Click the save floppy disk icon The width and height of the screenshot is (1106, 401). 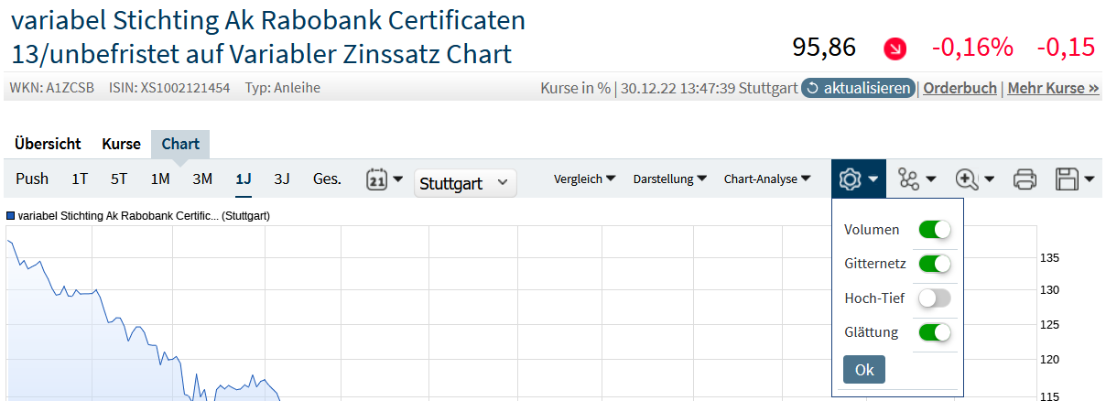tap(1075, 179)
